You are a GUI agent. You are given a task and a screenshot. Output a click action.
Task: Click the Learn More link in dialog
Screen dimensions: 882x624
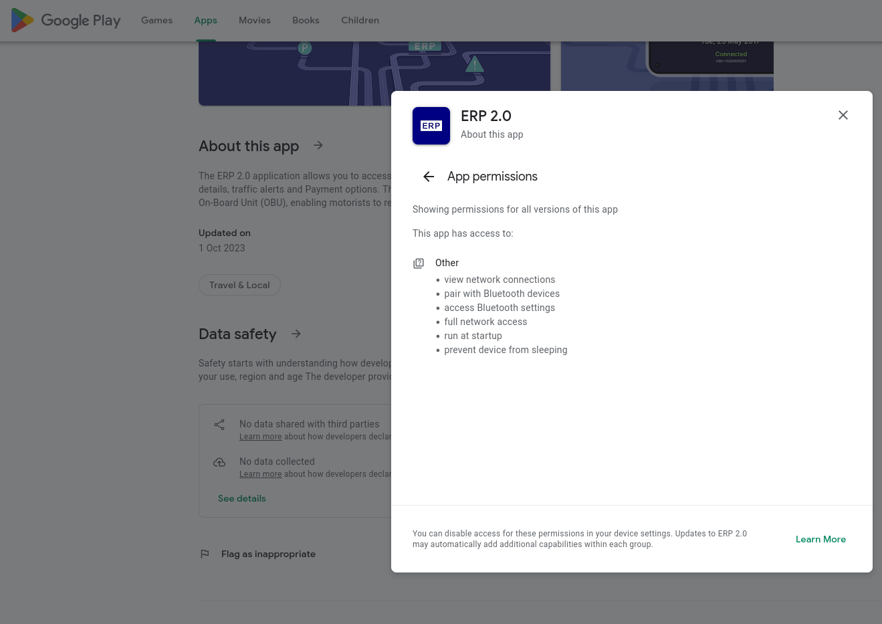820,539
